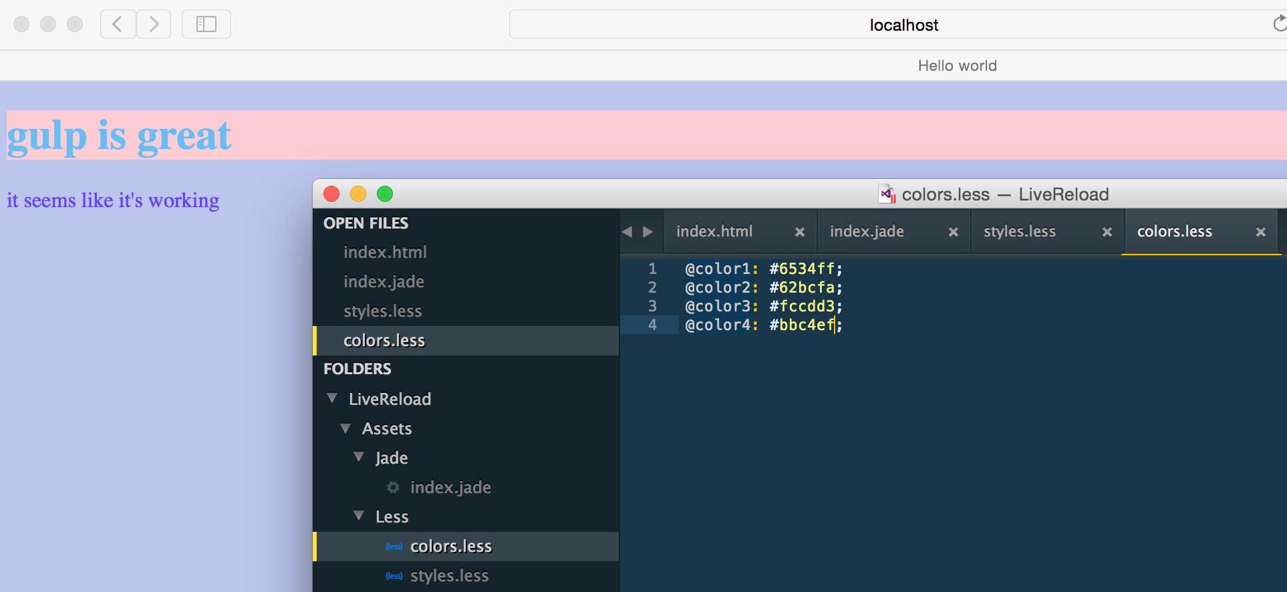Viewport: 1287px width, 592px height.
Task: Close the index.html tab
Action: tap(799, 232)
